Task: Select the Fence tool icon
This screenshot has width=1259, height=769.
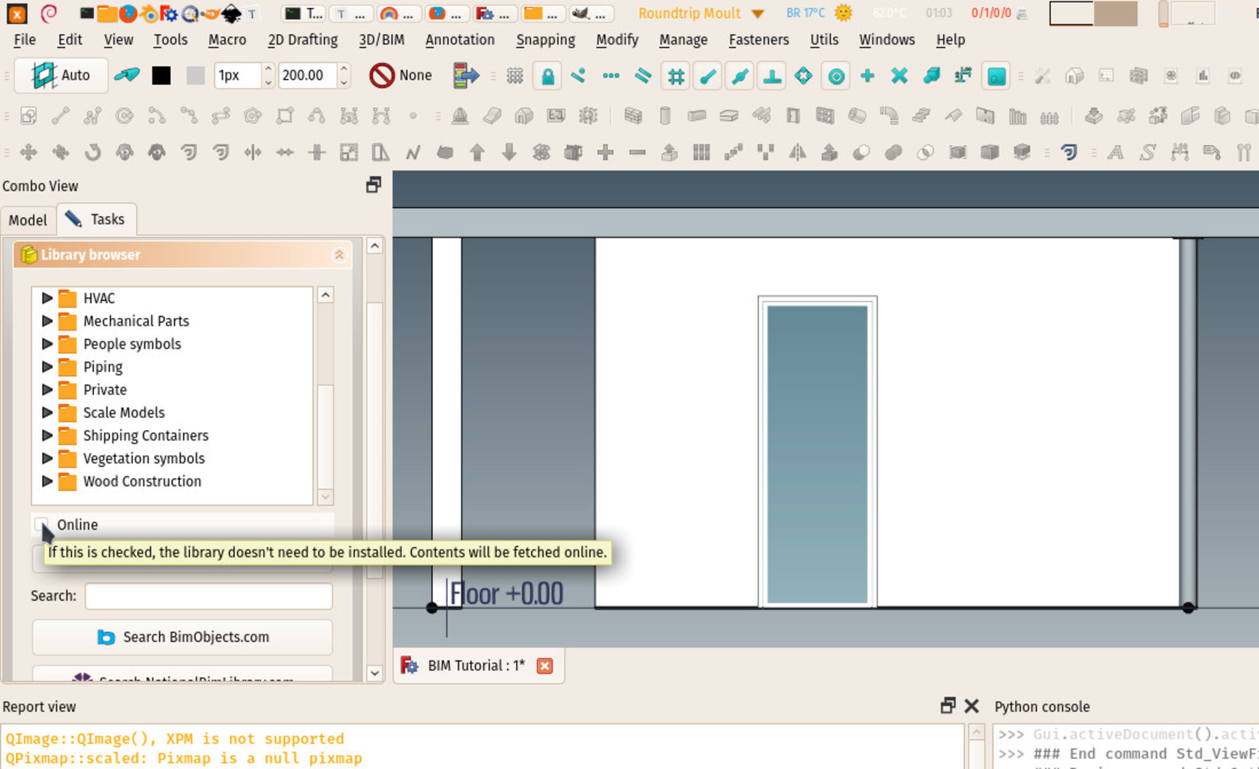Action: pos(1049,117)
